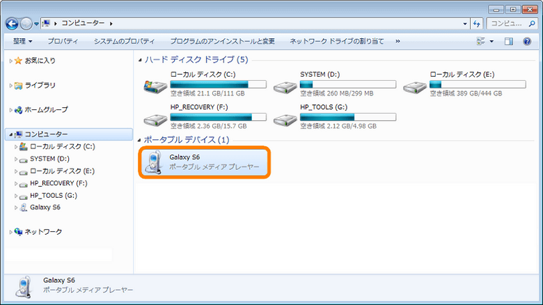Open the dropdown arrow after コンピューター in path

pyautogui.click(x=111, y=24)
